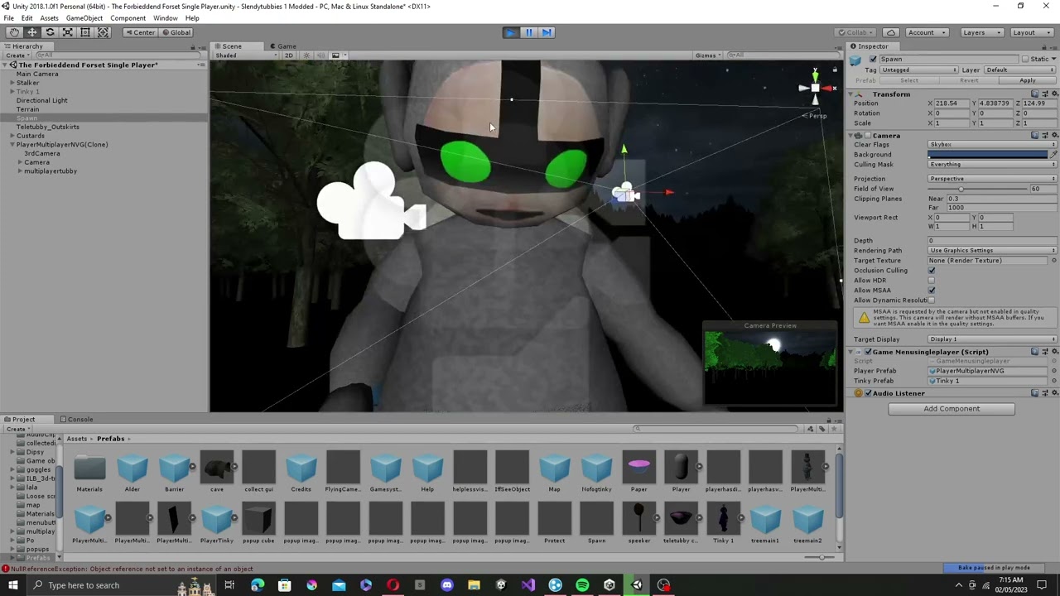Open the File menu
1060x596 pixels.
(8, 18)
